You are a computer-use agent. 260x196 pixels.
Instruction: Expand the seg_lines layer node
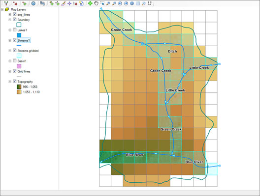click(x=10, y=15)
